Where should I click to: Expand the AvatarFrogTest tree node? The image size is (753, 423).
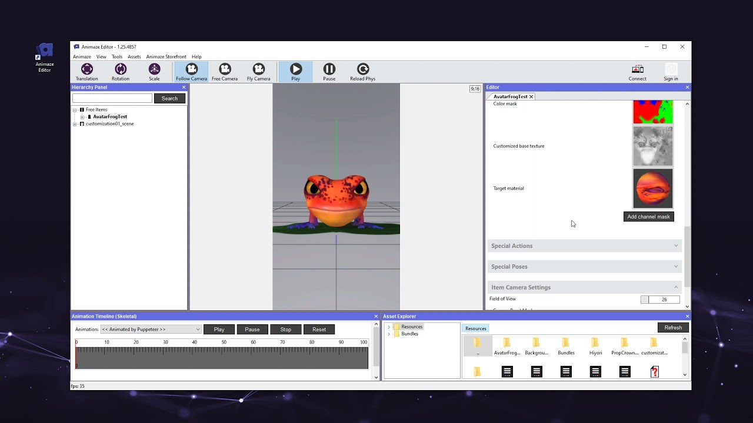click(82, 117)
